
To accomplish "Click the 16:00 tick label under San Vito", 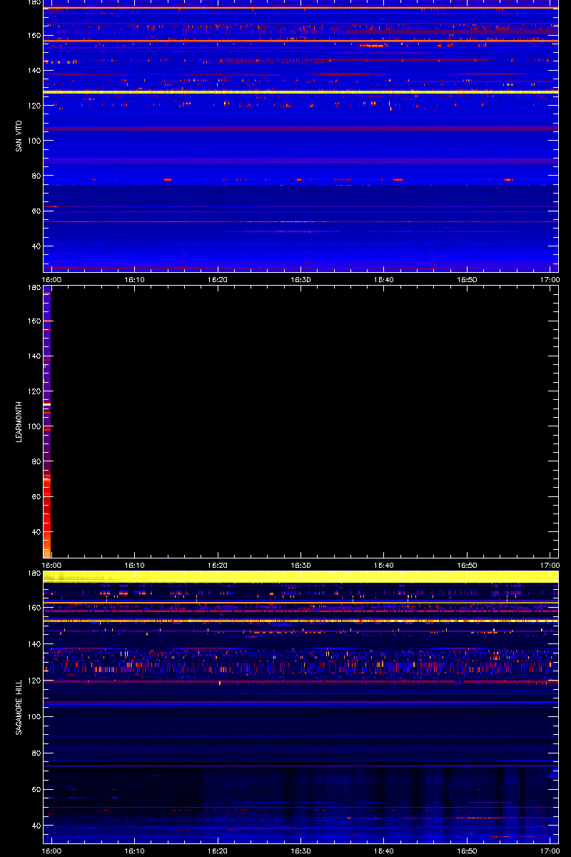I will 52,280.
